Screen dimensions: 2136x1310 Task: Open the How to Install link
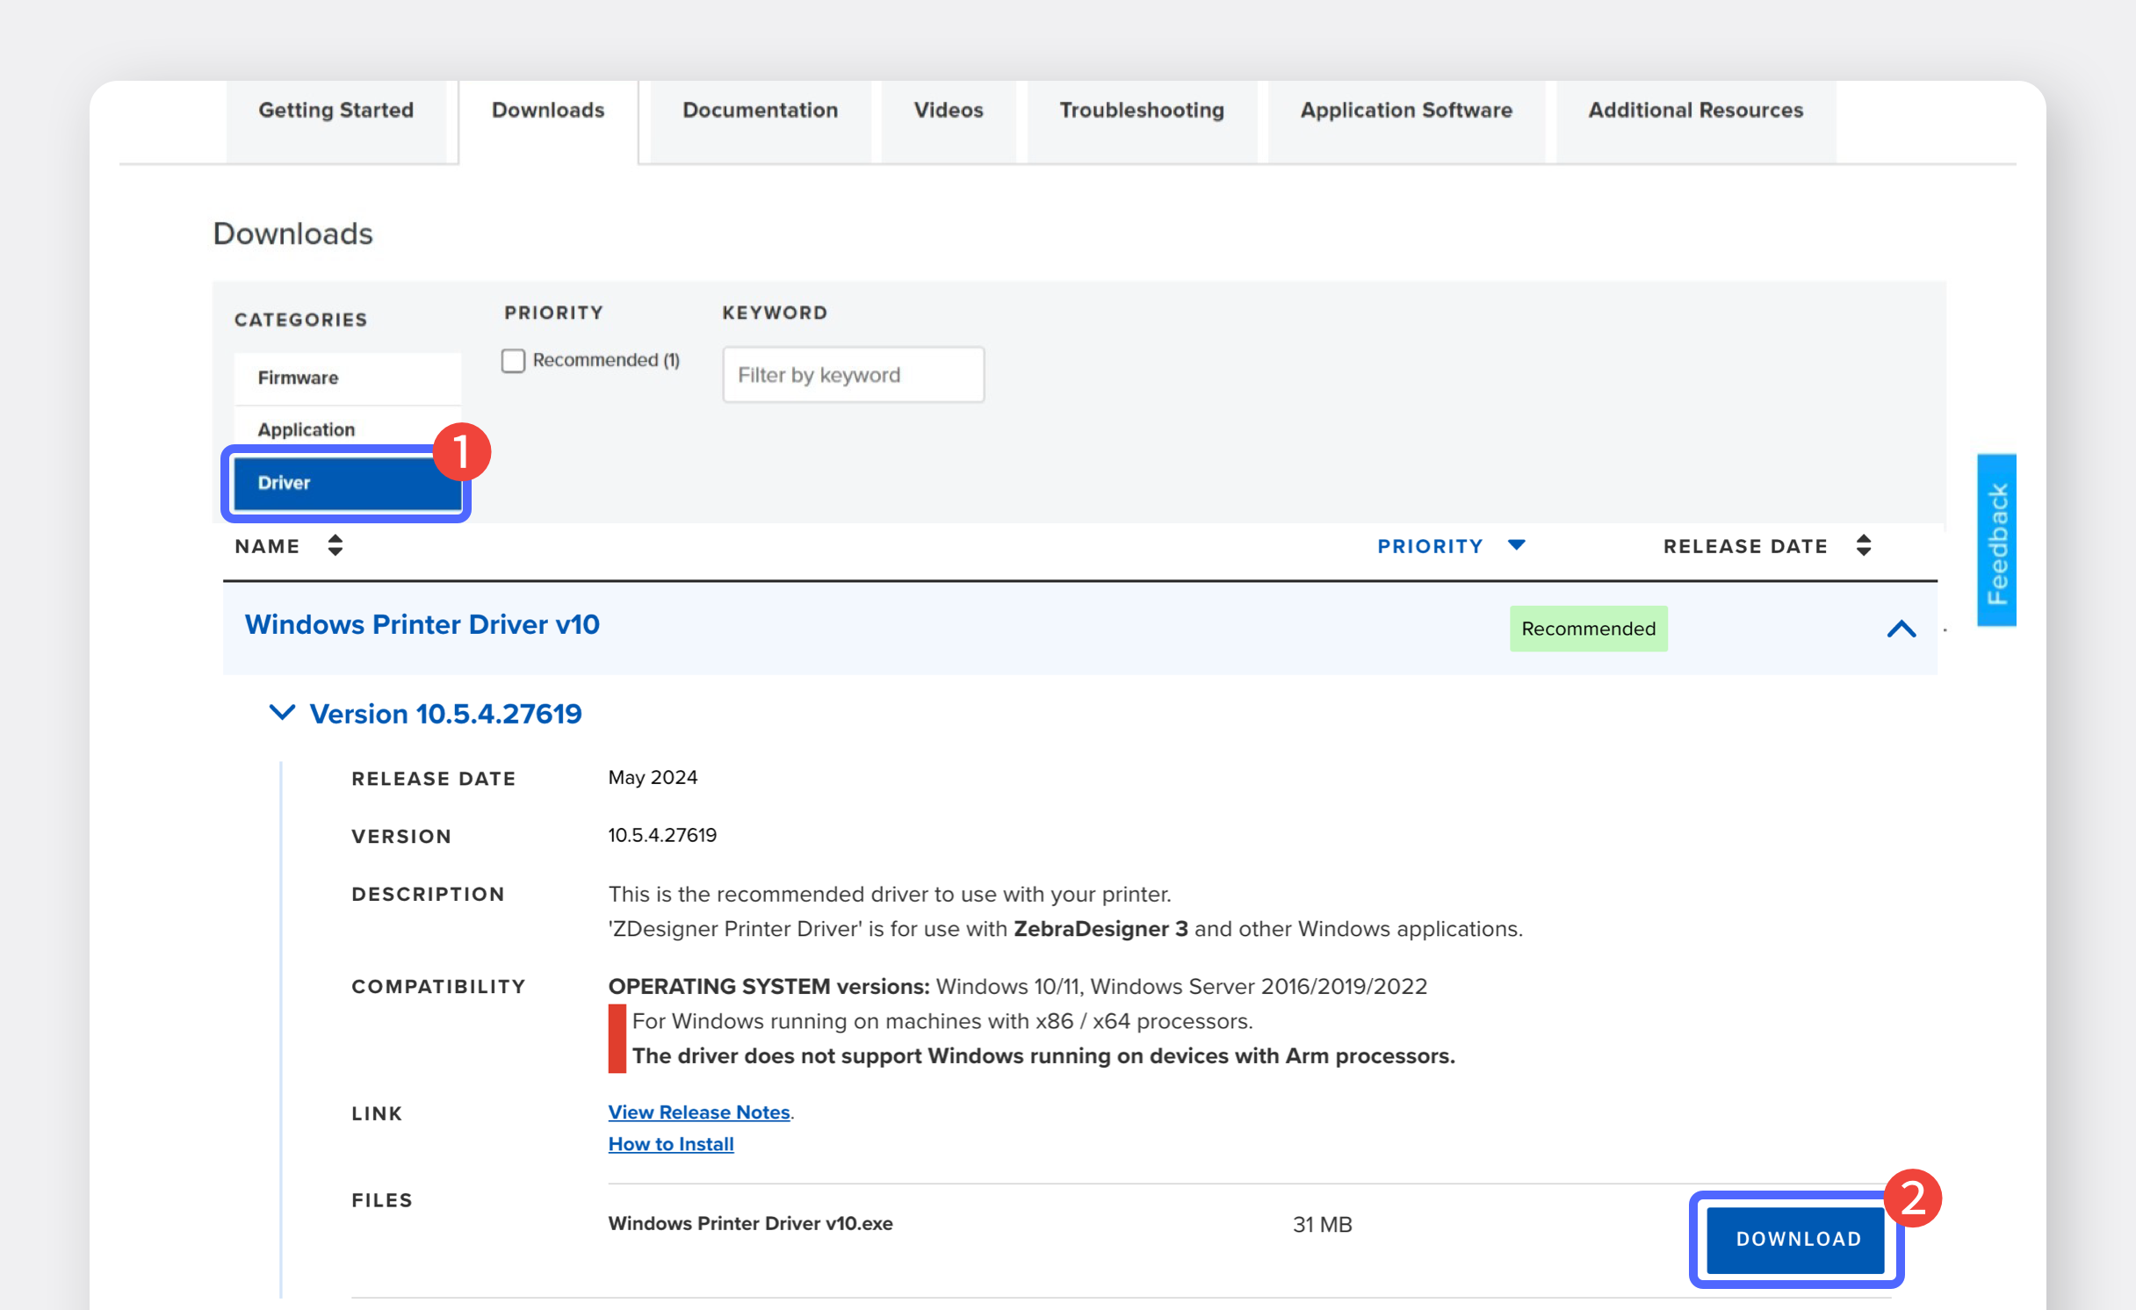[671, 1144]
